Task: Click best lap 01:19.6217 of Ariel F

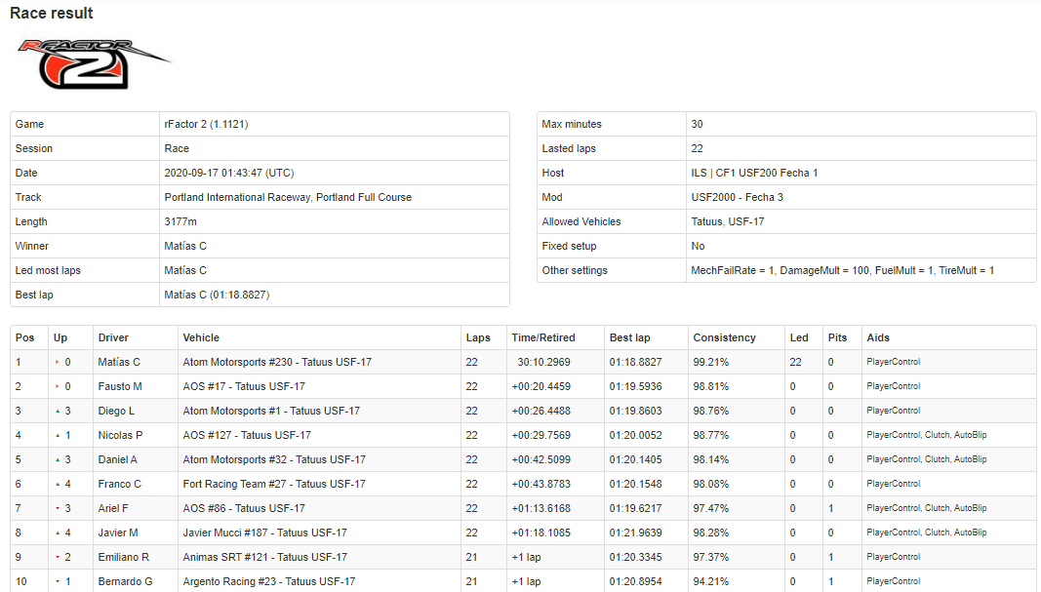Action: pyautogui.click(x=636, y=508)
